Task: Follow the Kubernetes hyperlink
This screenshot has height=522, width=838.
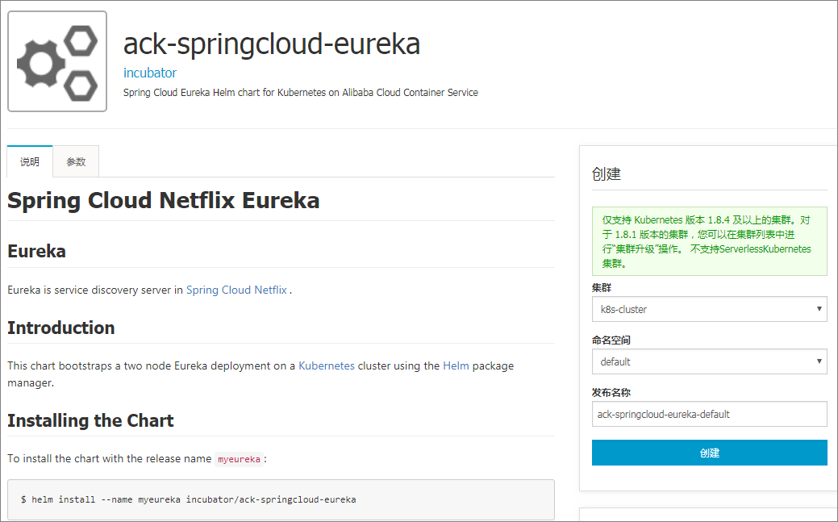Action: coord(327,365)
